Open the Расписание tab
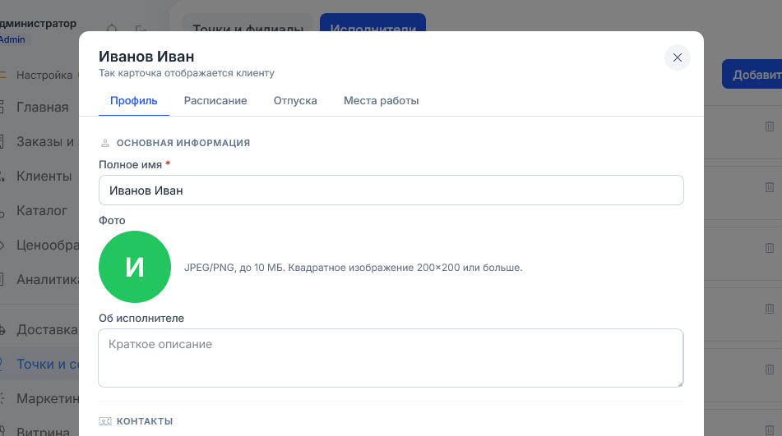 click(215, 100)
